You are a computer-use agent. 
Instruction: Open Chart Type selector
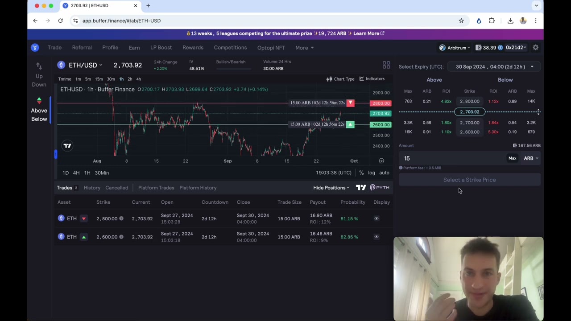pyautogui.click(x=340, y=79)
